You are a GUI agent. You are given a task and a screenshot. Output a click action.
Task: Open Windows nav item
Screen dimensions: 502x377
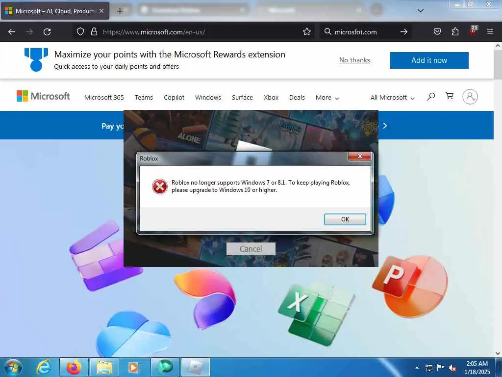click(x=208, y=98)
